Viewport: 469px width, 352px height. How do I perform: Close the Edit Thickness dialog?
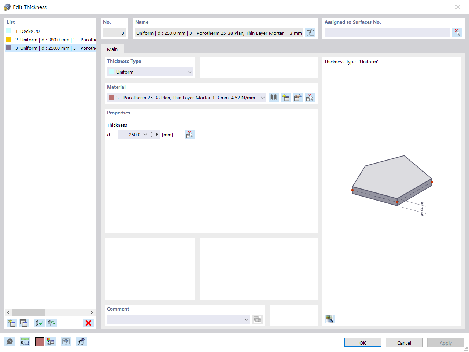point(458,7)
